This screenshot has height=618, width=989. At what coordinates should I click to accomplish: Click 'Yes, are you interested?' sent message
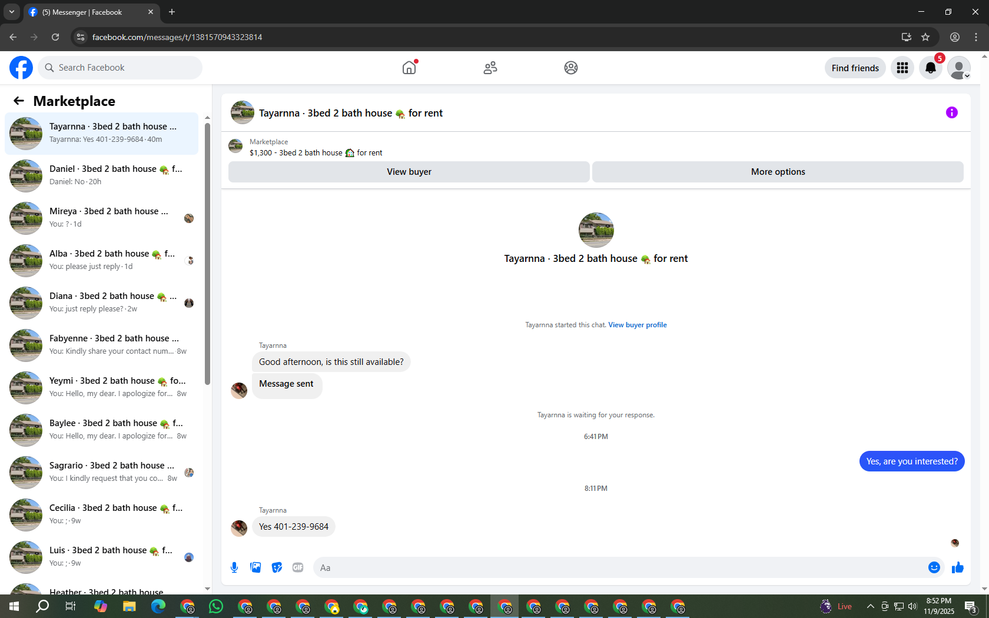[x=912, y=461]
